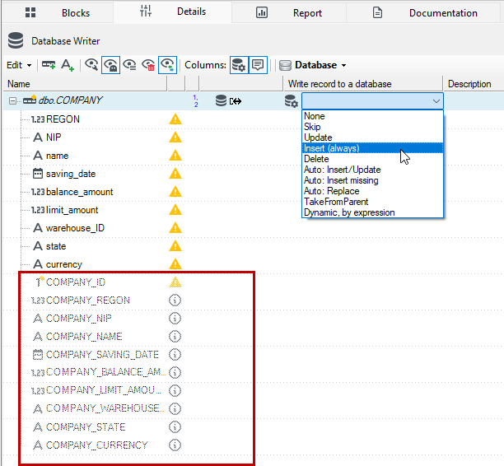Viewport: 504px width, 466px height.
Task: Click the eye with list lines icon
Action: 129,65
